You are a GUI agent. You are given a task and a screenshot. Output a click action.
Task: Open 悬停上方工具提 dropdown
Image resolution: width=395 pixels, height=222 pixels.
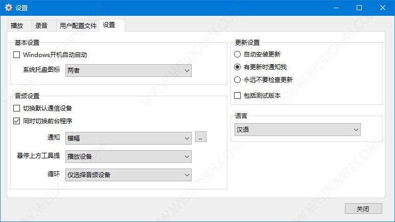click(128, 156)
